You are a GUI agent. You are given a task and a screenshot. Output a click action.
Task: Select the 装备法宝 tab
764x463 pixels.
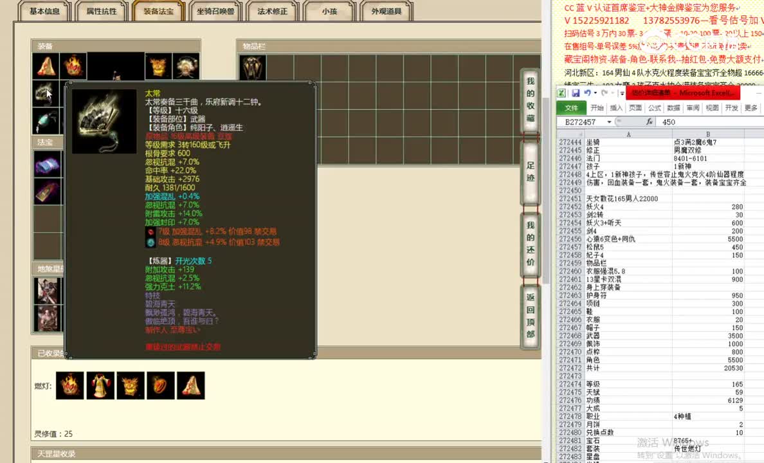point(158,11)
